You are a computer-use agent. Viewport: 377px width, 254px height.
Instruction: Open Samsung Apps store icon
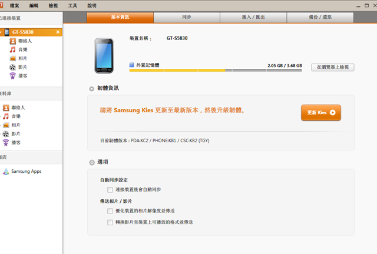coord(6,172)
